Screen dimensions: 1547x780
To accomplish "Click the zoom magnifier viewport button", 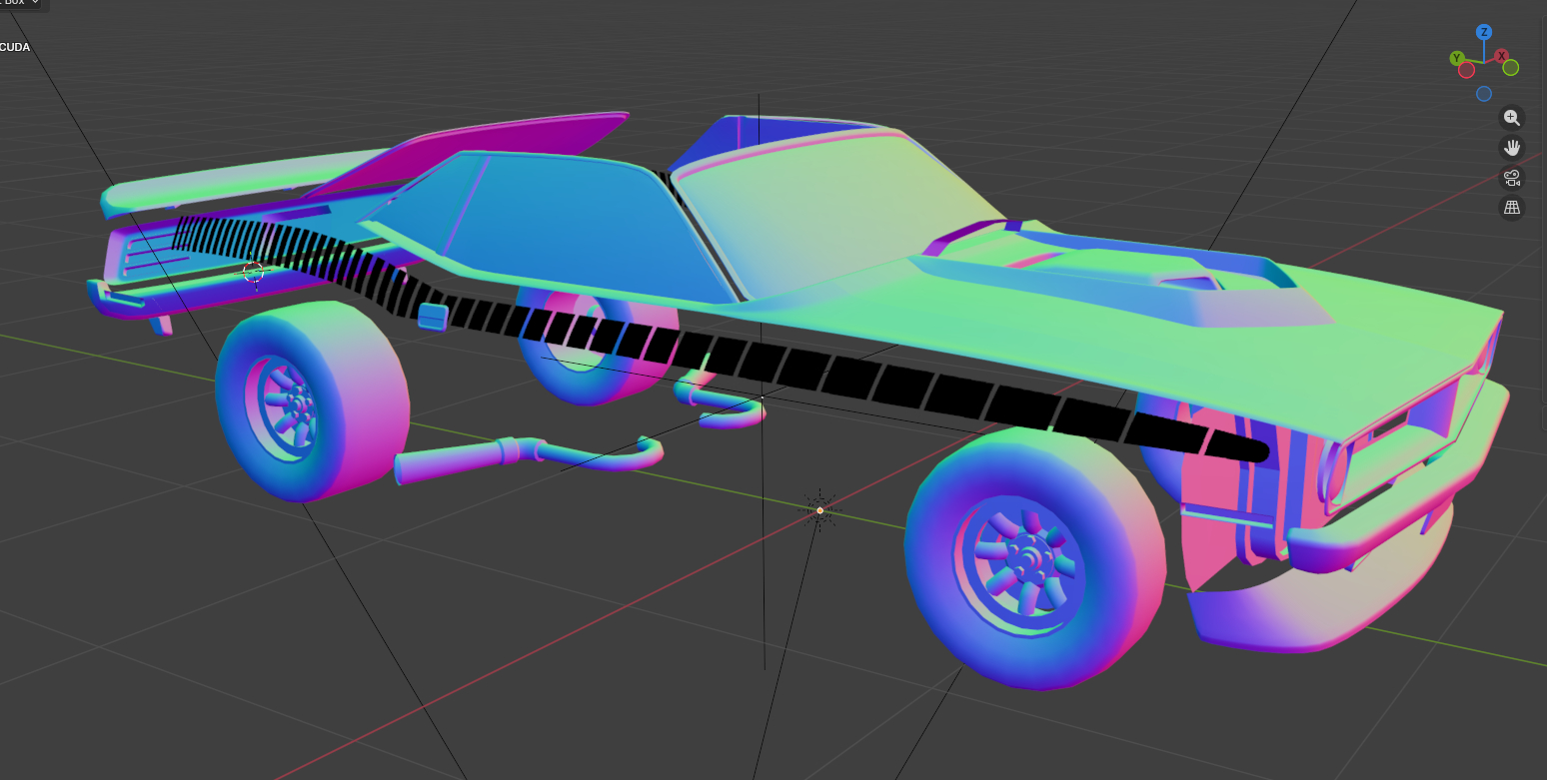I will click(1512, 118).
